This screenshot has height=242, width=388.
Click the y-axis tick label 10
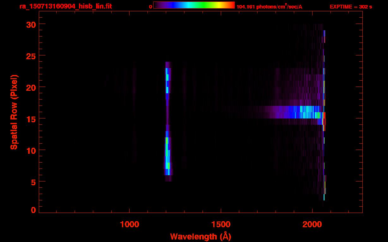click(31, 150)
